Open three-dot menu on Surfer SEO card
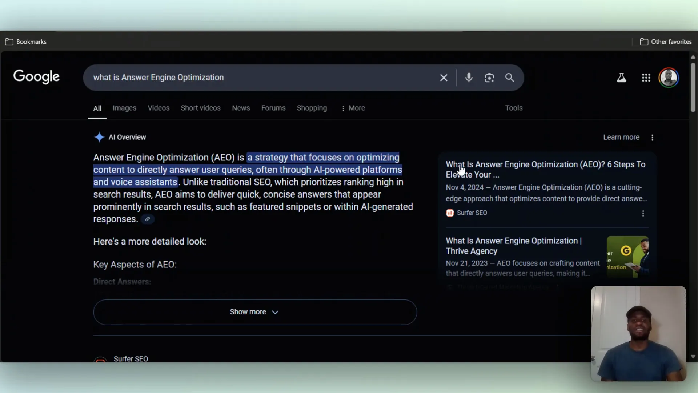This screenshot has height=393, width=698. tap(643, 214)
